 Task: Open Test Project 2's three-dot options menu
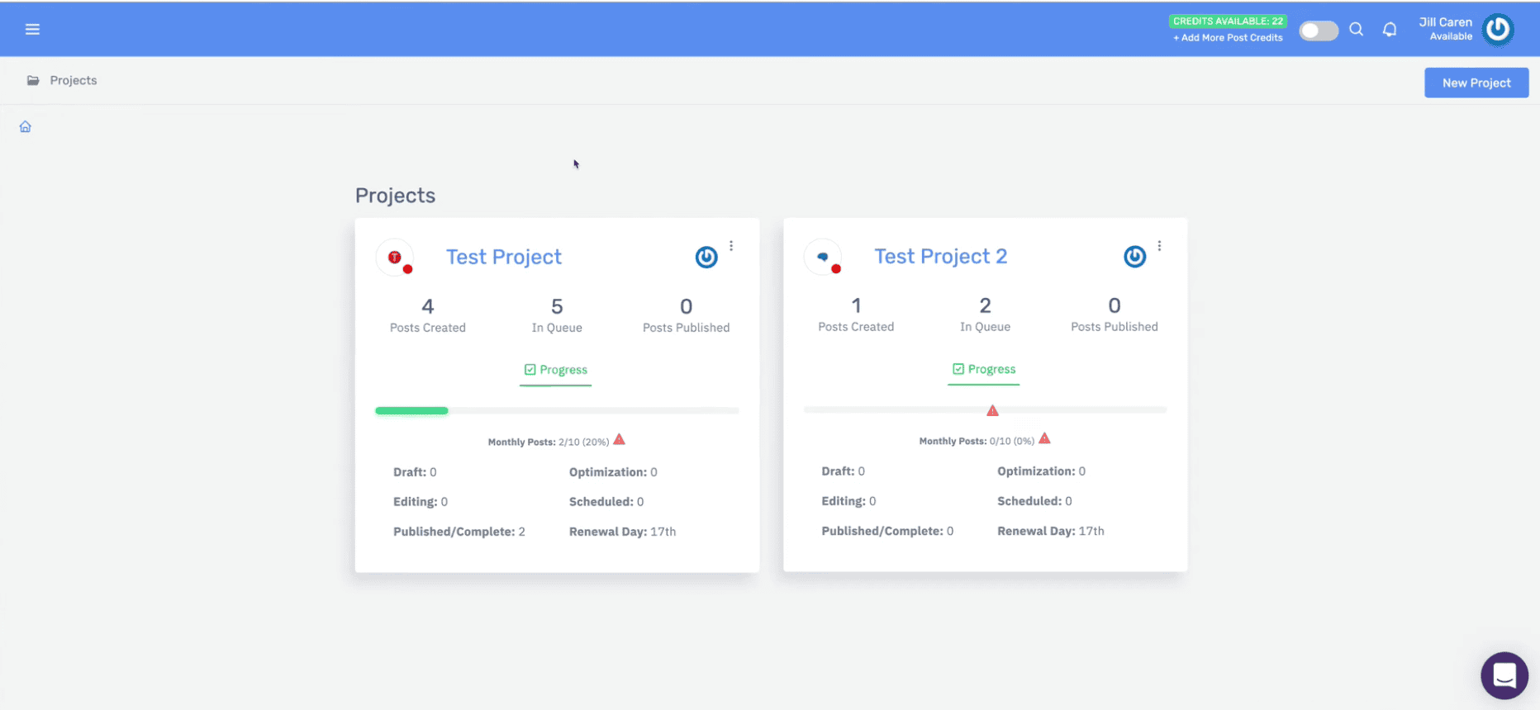click(1159, 246)
